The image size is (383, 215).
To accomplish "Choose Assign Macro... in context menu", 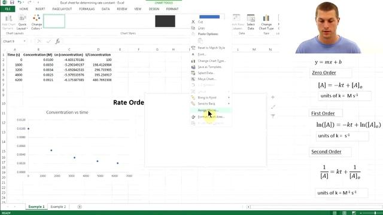I will (x=211, y=110).
